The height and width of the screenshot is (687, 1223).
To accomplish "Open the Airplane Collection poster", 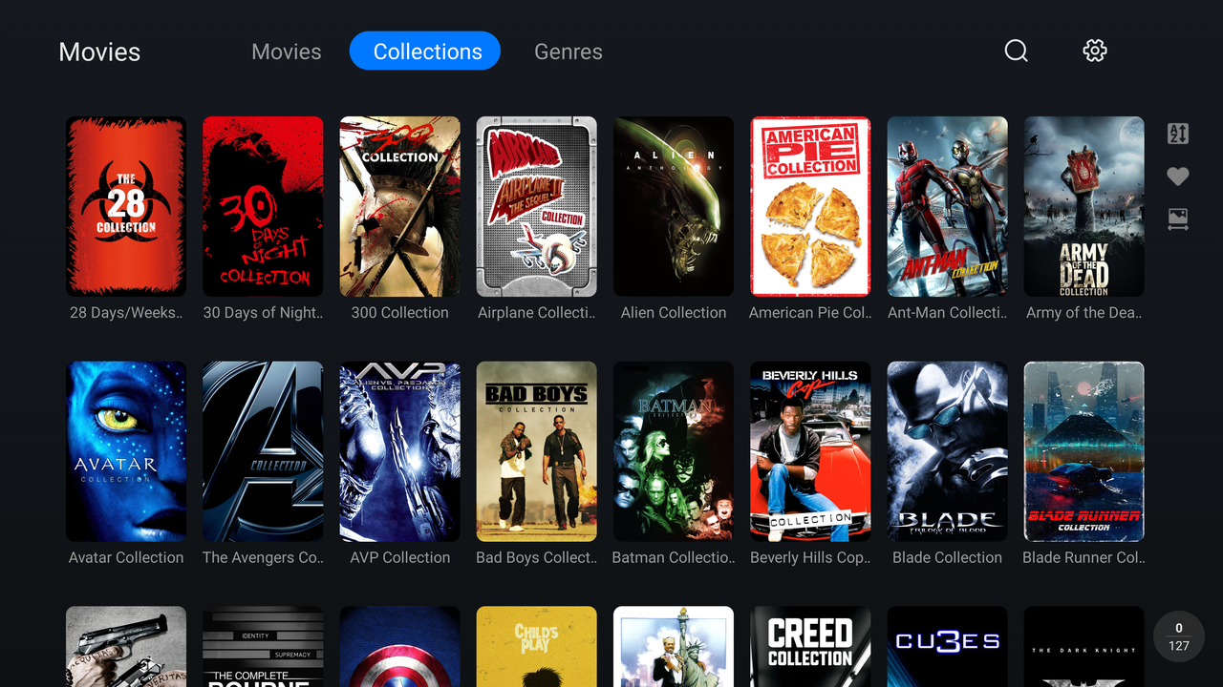I will point(537,206).
